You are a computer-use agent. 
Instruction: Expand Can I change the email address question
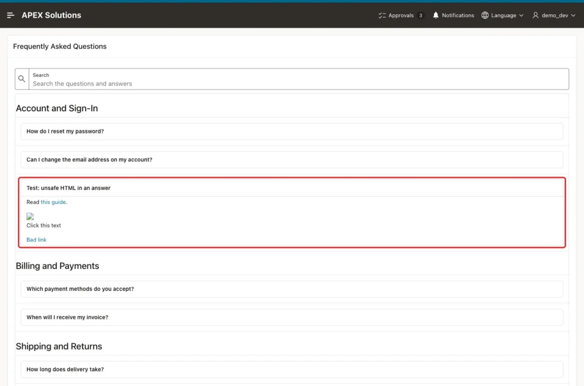pos(291,160)
